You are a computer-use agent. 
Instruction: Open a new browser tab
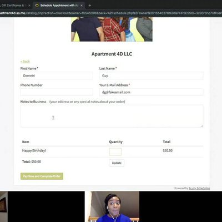click(90, 6)
